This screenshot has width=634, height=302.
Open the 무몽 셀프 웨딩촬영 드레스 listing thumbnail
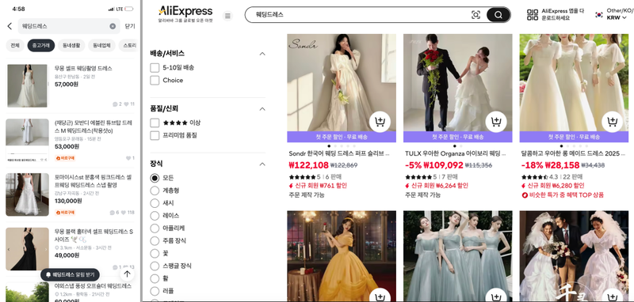[x=27, y=86]
